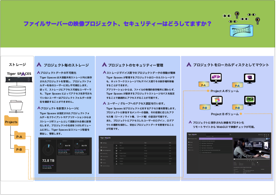Click the プロジェクトのセキュリティー管理 heading

[136, 65]
